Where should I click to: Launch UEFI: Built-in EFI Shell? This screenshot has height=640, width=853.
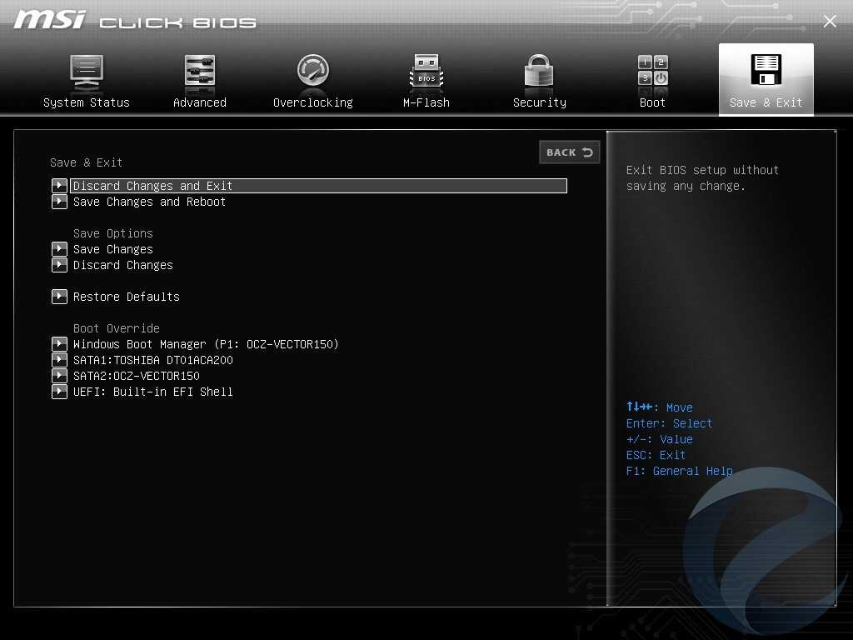pos(153,392)
